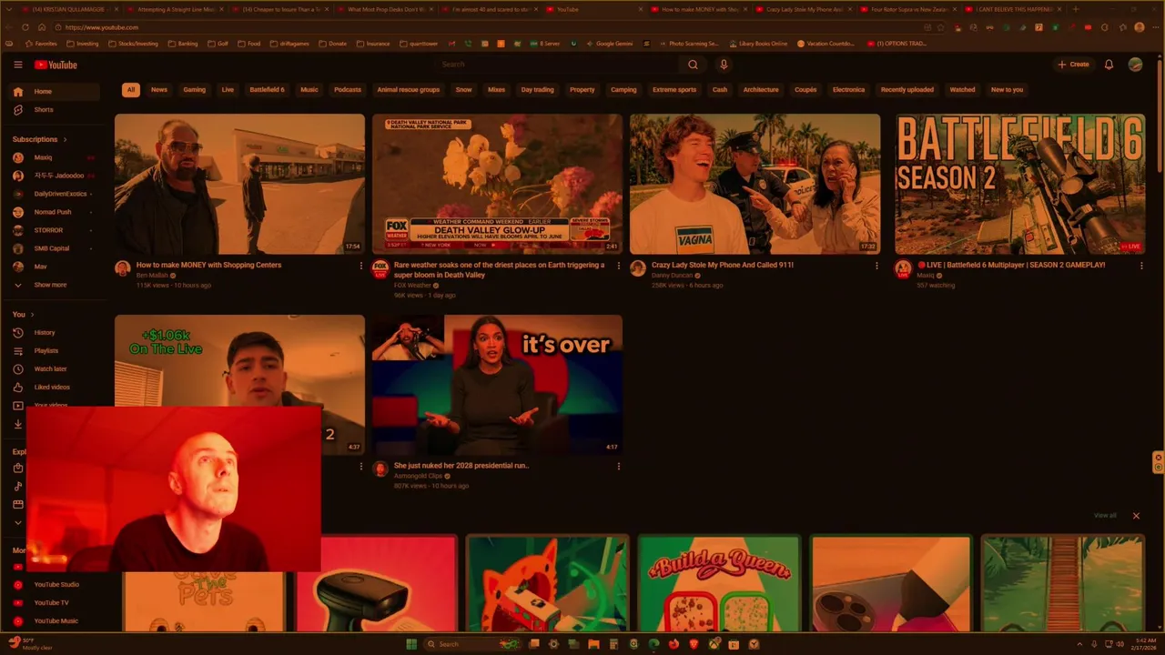Screen dimensions: 1165x655
Task: Select the Recently uploaded filter chip
Action: click(x=907, y=90)
